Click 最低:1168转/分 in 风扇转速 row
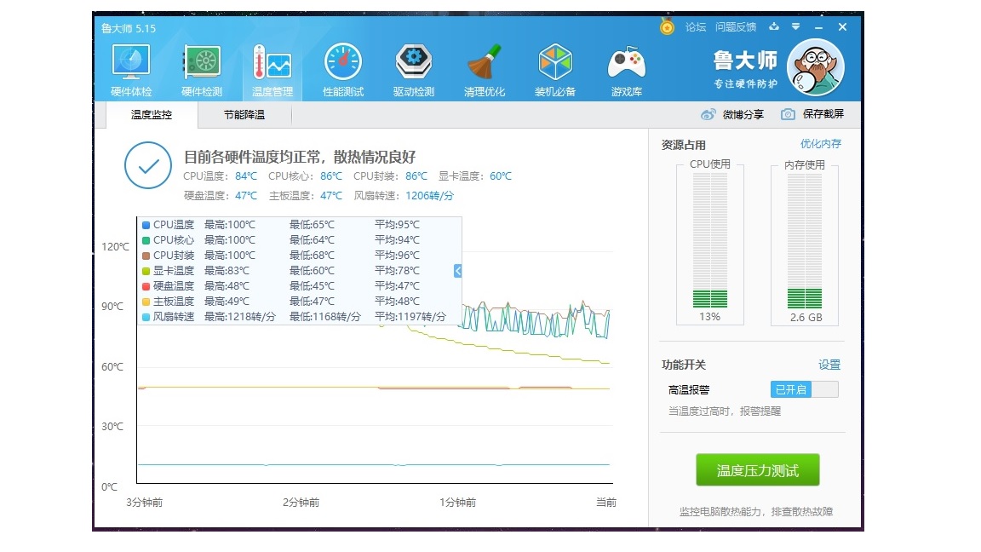Viewport: 981px width, 552px height. click(x=324, y=317)
